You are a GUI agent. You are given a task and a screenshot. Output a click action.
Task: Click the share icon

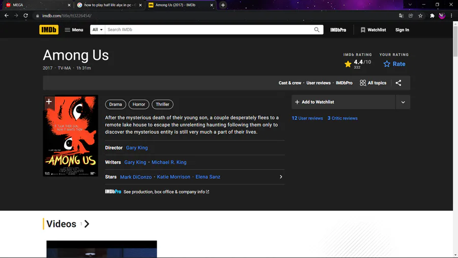[398, 83]
